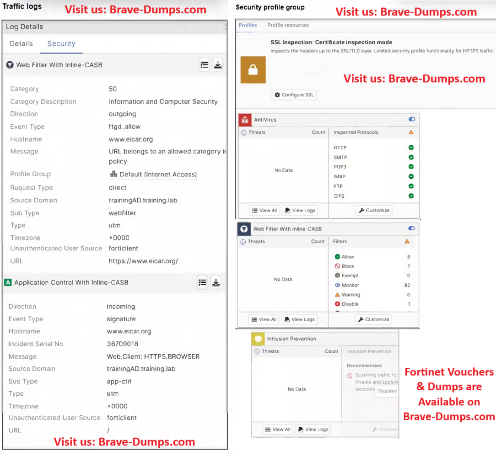Viewport: 496px width, 451px height.
Task: Click the SSL inspection padlock icon
Action: 253,70
